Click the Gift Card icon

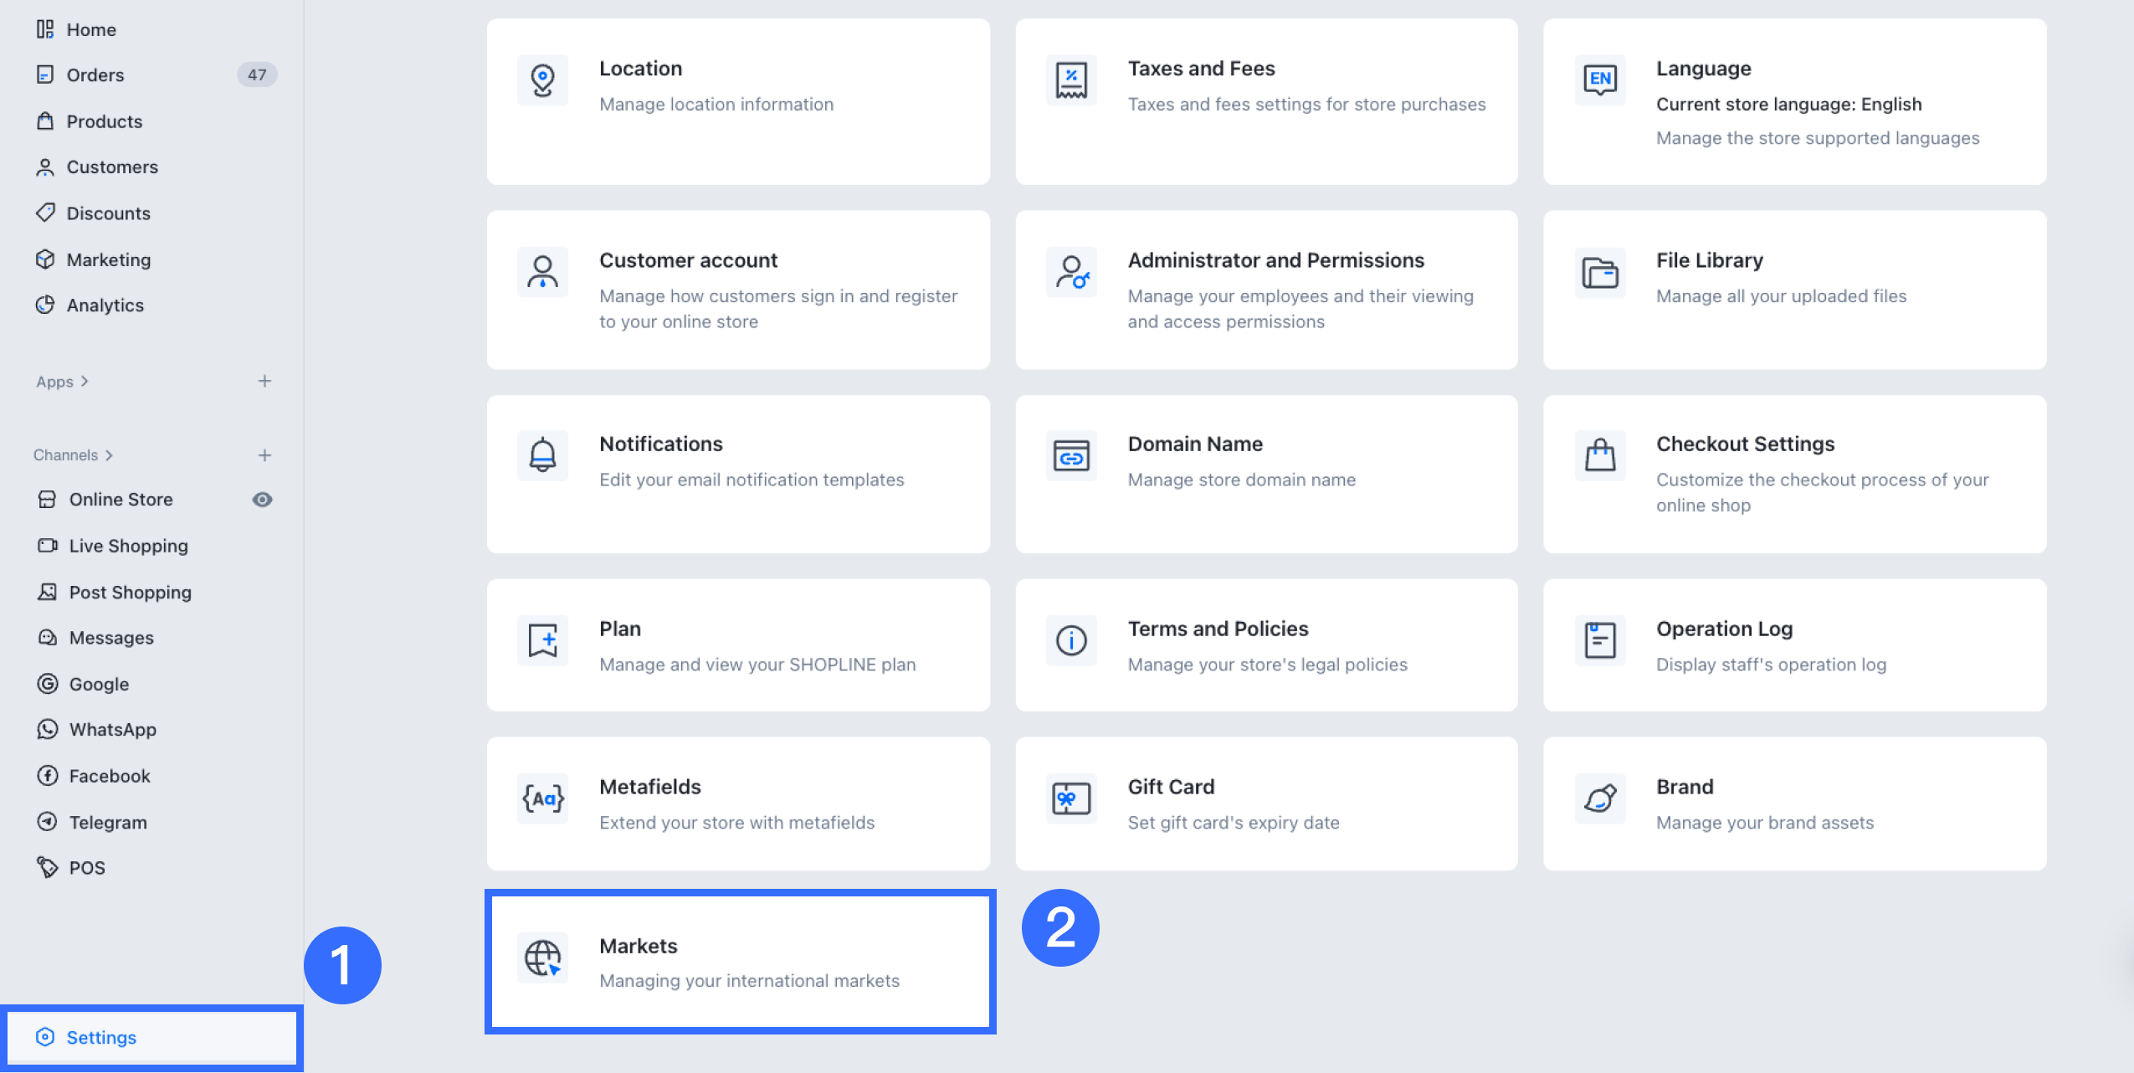(x=1070, y=798)
